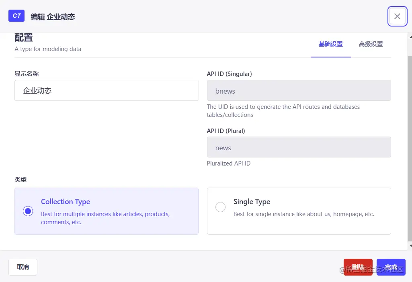Switch to the 基础设置 tab

[330, 44]
